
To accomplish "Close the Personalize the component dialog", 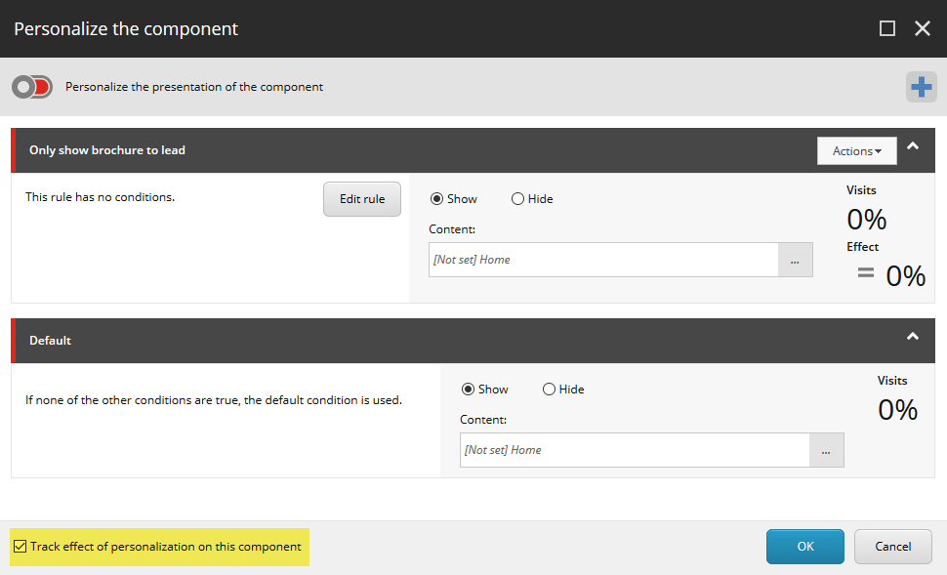I will [x=922, y=28].
